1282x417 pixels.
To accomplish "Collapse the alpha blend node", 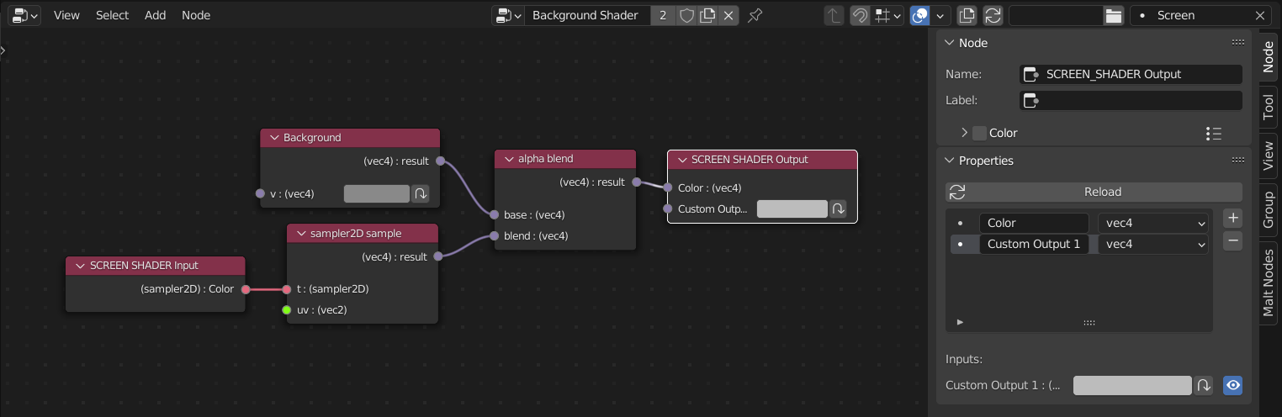I will pyautogui.click(x=509, y=159).
